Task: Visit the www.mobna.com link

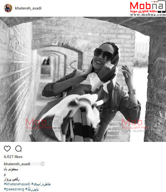Action: tap(148, 15)
